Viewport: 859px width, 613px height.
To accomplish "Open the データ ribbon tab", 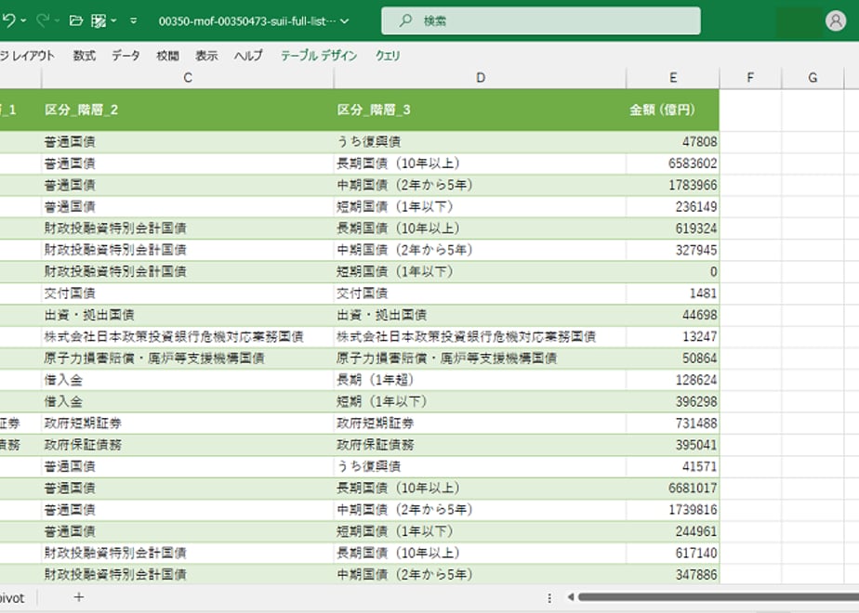I will pyautogui.click(x=126, y=56).
